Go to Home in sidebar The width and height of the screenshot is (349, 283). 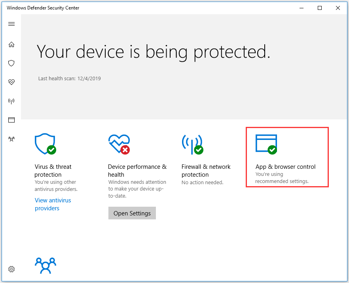tap(11, 44)
